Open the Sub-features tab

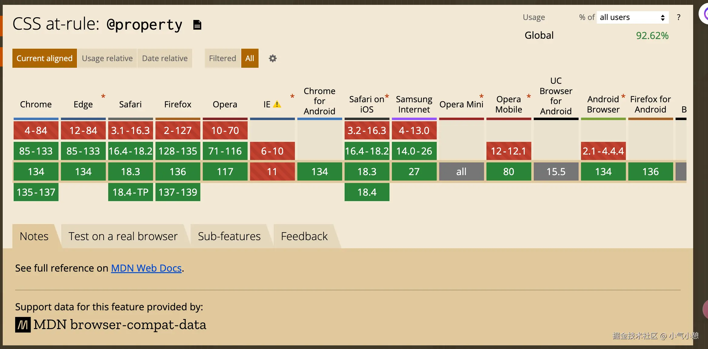(229, 236)
